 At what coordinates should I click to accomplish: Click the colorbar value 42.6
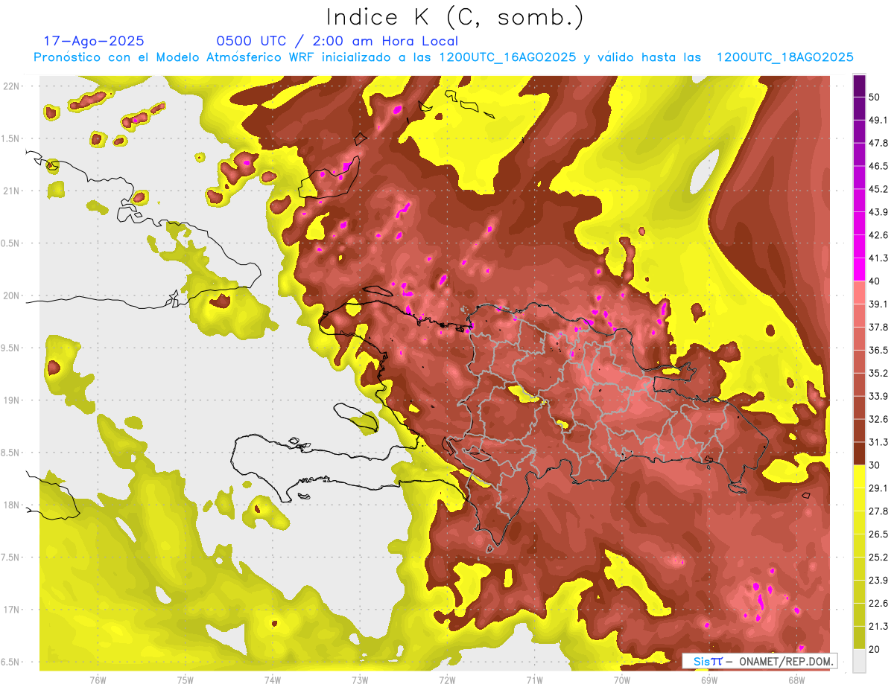click(878, 235)
